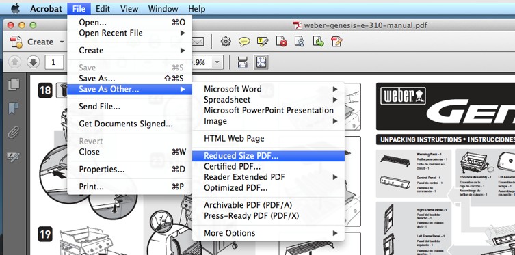
Task: Open the Help menu
Action: point(197,8)
